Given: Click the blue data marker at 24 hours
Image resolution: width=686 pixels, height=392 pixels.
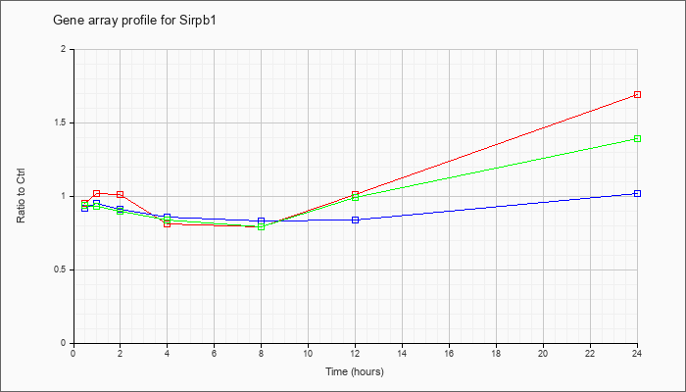Looking at the screenshot, I should point(637,193).
